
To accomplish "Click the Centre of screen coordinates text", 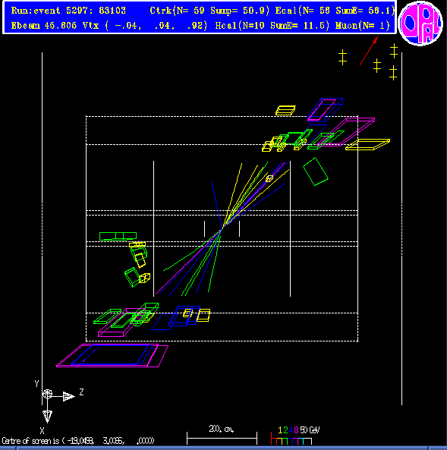I will pos(78,441).
